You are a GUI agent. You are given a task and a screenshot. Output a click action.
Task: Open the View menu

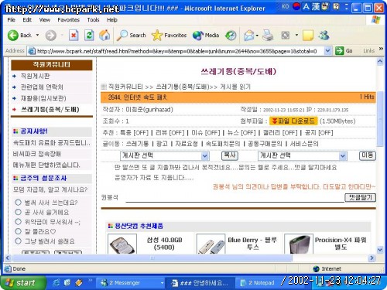[44, 19]
